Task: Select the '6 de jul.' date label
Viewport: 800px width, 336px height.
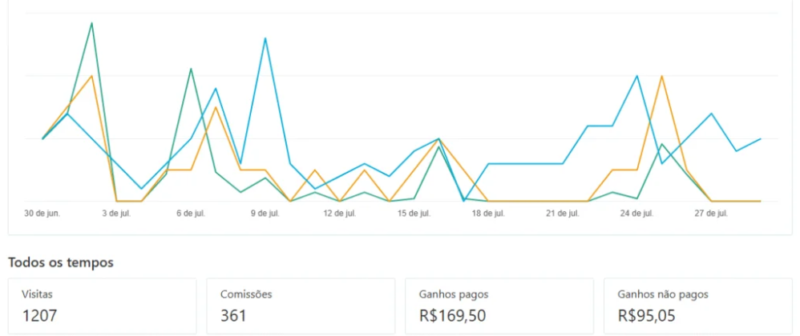Action: pos(191,214)
